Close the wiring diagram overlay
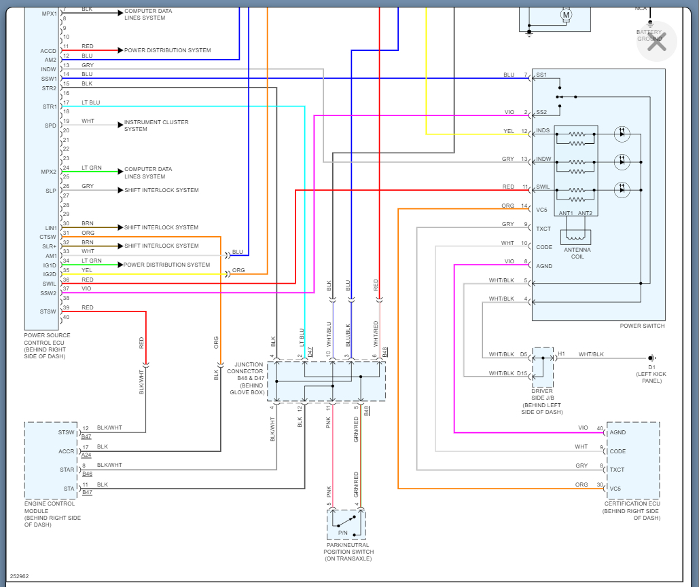This screenshot has height=587, width=699. coord(657,41)
